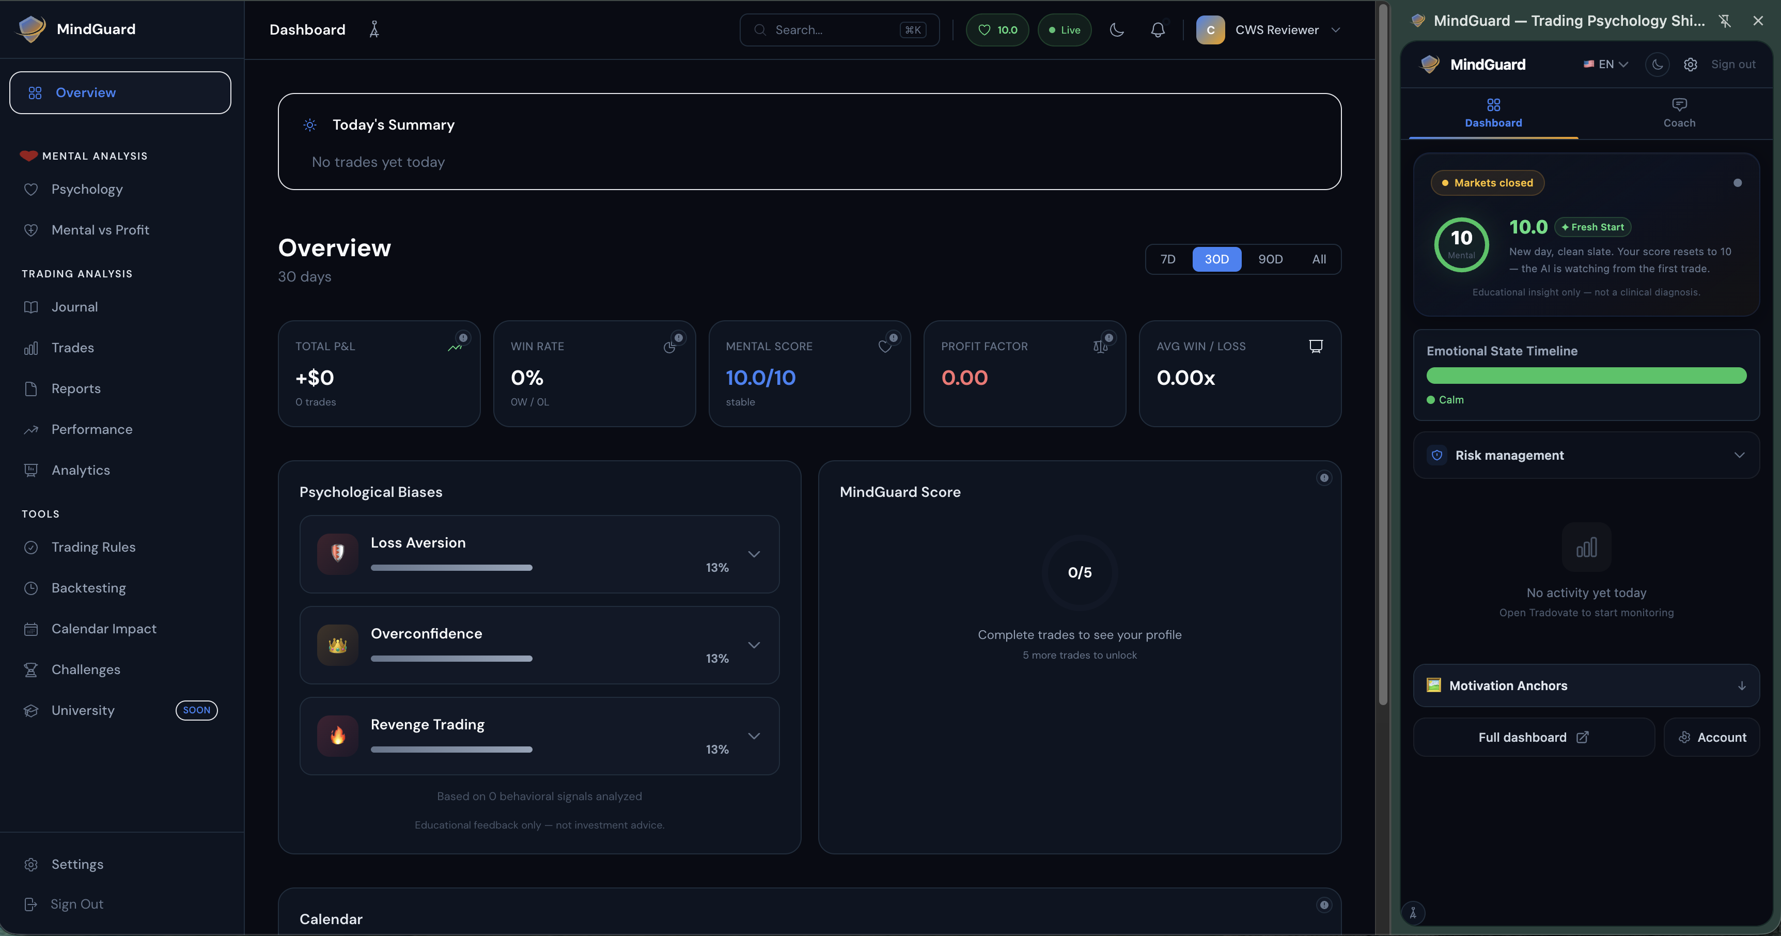The height and width of the screenshot is (936, 1781).
Task: Toggle theme in extension panel moon button
Action: pyautogui.click(x=1657, y=64)
